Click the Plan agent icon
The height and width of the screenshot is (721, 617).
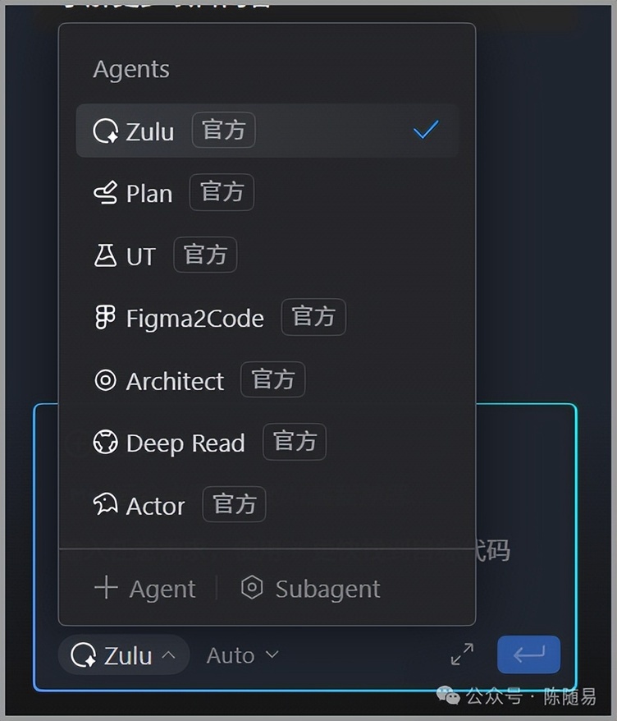pyautogui.click(x=106, y=194)
